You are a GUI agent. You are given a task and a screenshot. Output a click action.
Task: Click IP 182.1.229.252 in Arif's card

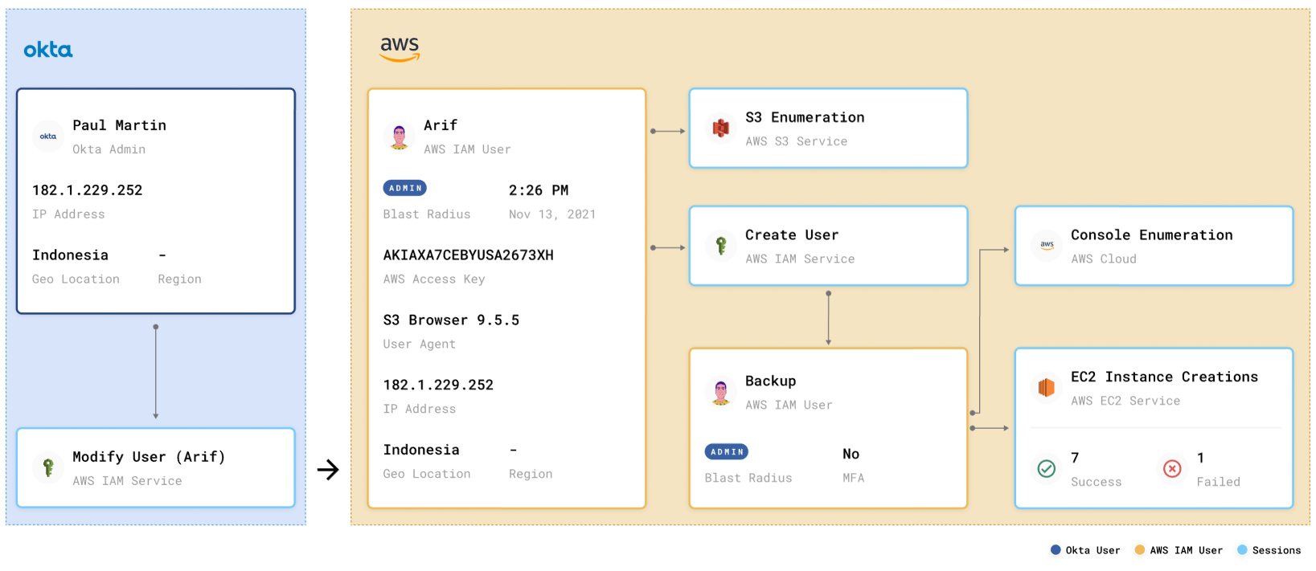tap(439, 385)
